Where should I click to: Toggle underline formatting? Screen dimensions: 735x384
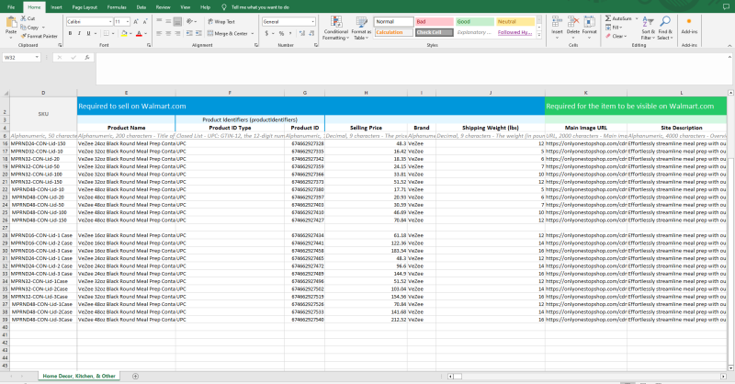(x=88, y=33)
